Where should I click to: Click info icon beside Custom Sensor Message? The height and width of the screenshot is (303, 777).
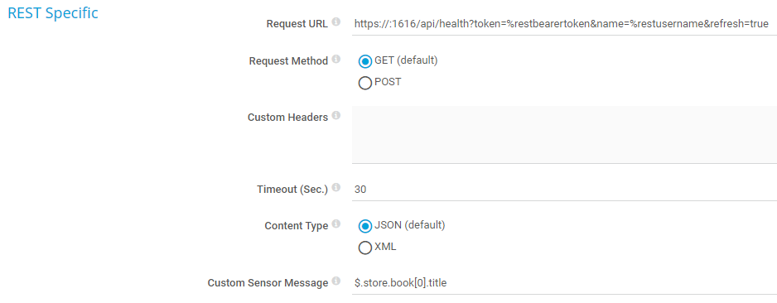(336, 281)
